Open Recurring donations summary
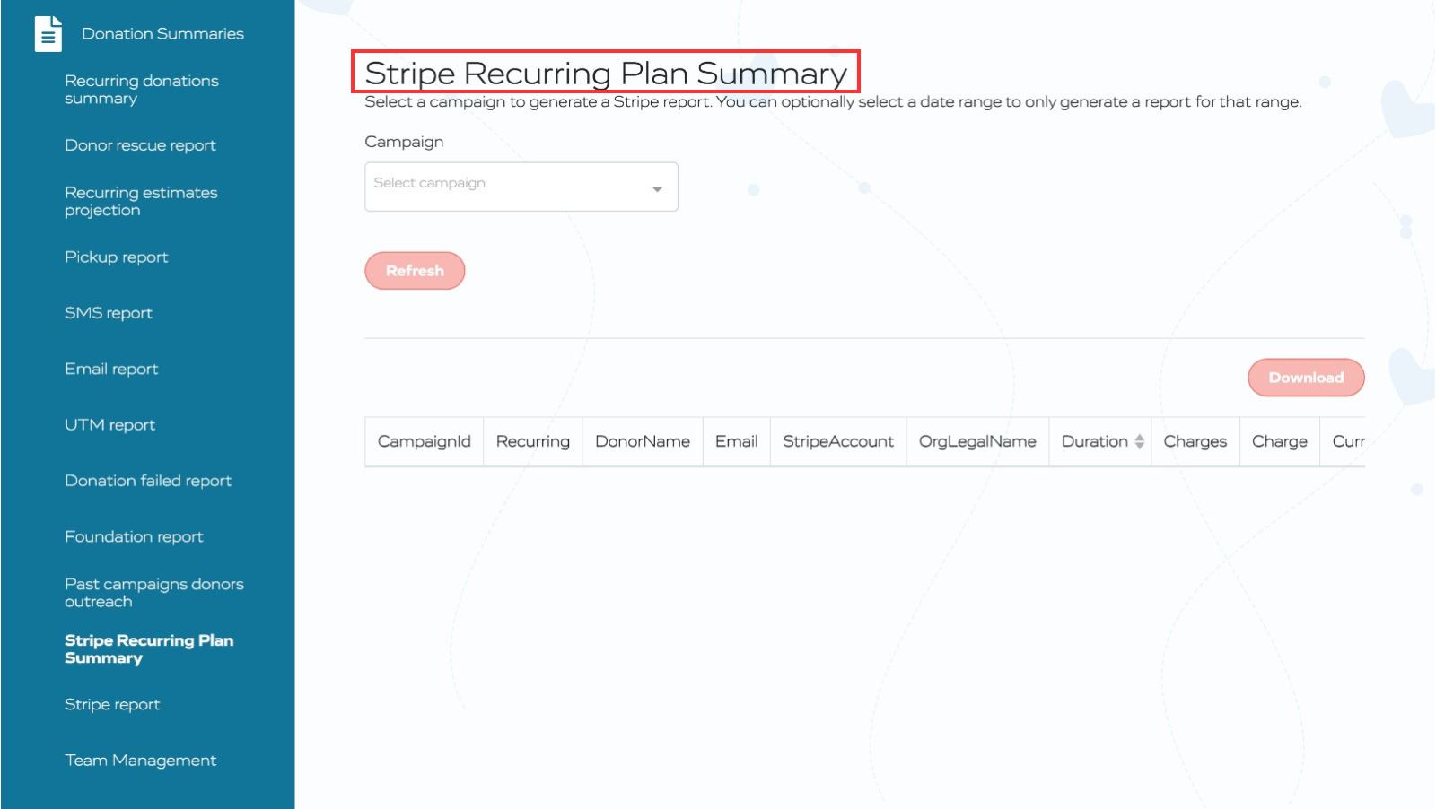The image size is (1436, 809). 142,90
